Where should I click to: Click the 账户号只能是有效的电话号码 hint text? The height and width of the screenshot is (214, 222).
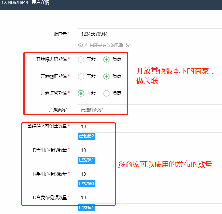pos(104,45)
